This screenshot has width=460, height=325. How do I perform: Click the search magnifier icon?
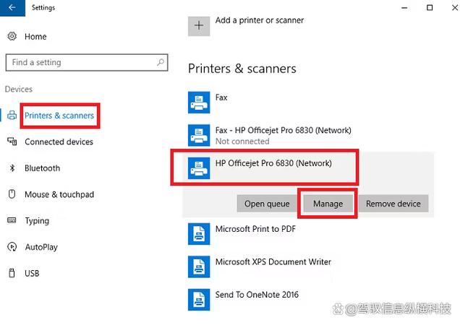161,62
